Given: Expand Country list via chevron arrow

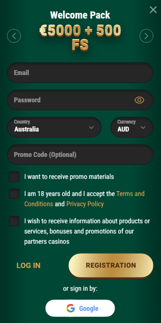Looking at the screenshot, I should click(x=92, y=127).
